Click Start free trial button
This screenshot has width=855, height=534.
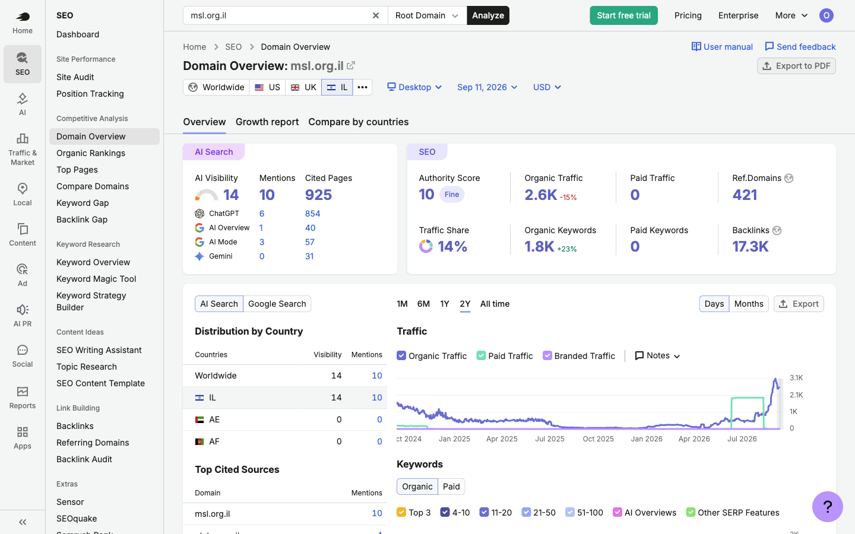point(623,15)
